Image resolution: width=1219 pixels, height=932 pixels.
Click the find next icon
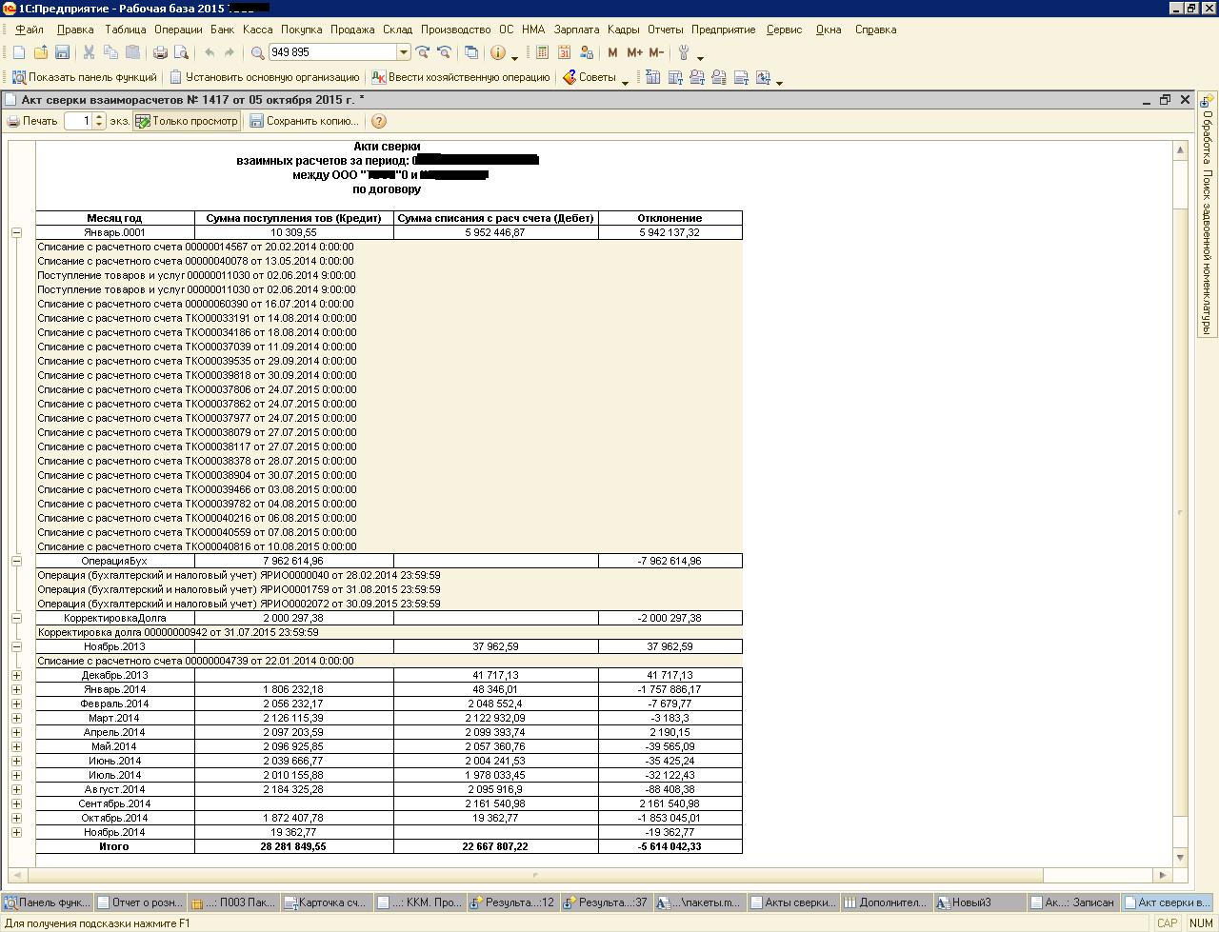pos(423,52)
